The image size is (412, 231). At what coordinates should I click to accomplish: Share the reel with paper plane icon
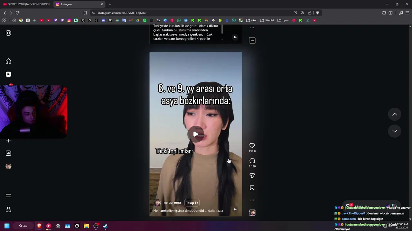tap(252, 175)
